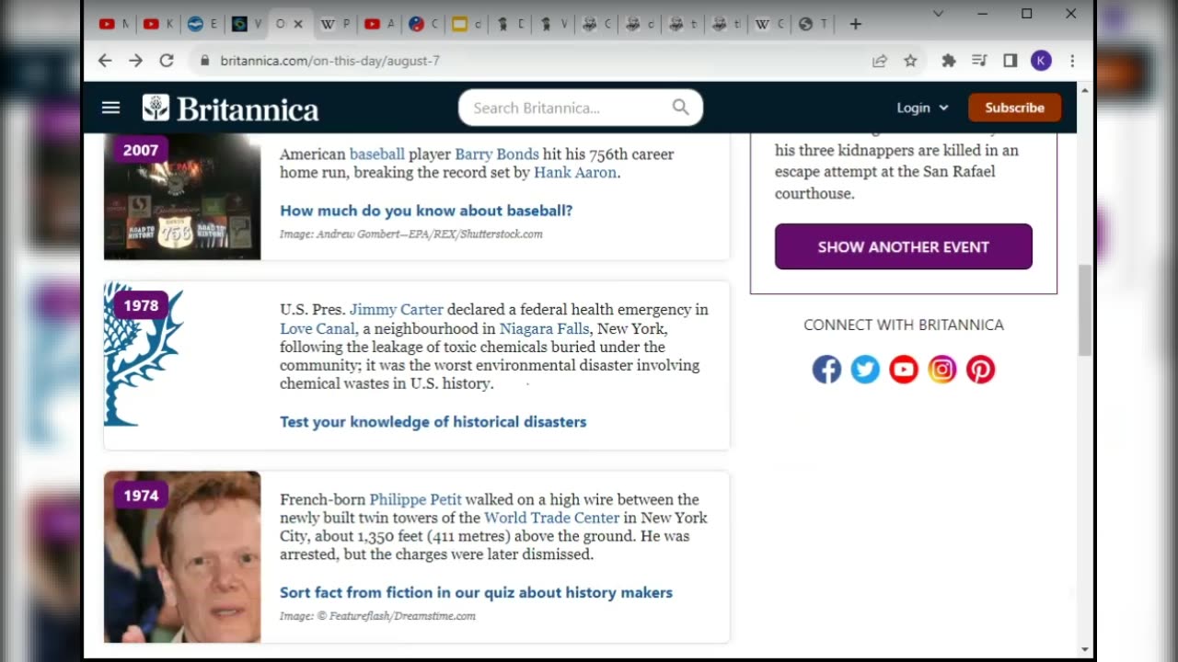1178x662 pixels.
Task: Open the baseball link in 2007 entry
Action: [x=377, y=154]
